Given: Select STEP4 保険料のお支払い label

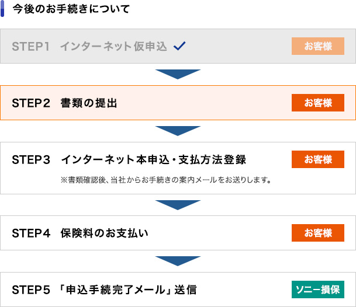Looking at the screenshot, I should coord(80,233).
